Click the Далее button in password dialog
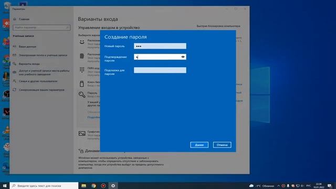The width and height of the screenshot is (336, 189). (199, 145)
